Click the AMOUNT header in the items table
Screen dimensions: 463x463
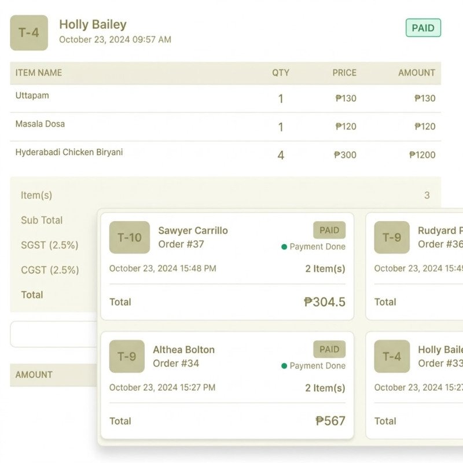417,73
